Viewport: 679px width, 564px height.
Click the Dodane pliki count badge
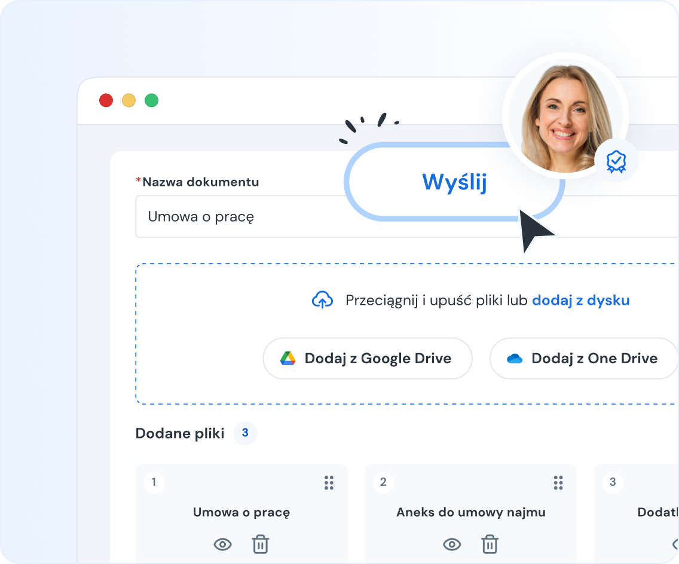[245, 433]
